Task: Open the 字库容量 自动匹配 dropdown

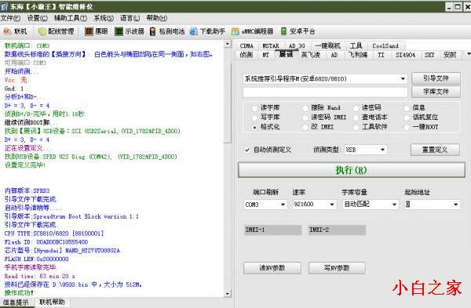Action: (394, 205)
